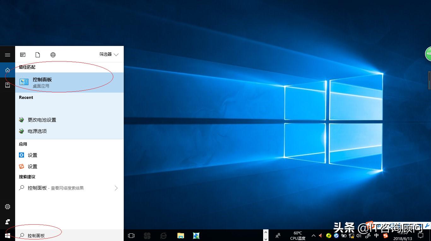Open the Action Center notification icon
Viewport: 431px width, 241px height.
(x=421, y=235)
